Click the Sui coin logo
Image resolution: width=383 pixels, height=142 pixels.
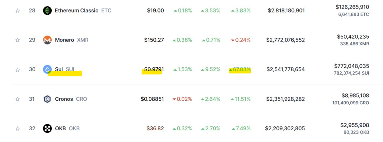(47, 69)
